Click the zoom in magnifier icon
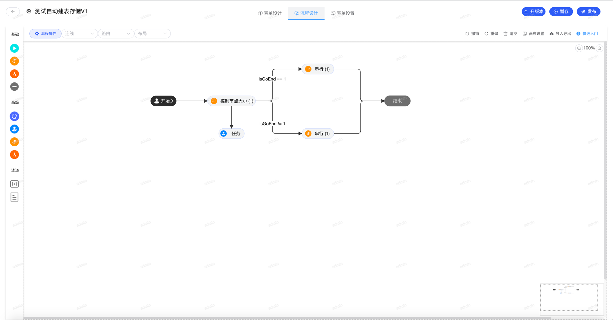 (579, 48)
